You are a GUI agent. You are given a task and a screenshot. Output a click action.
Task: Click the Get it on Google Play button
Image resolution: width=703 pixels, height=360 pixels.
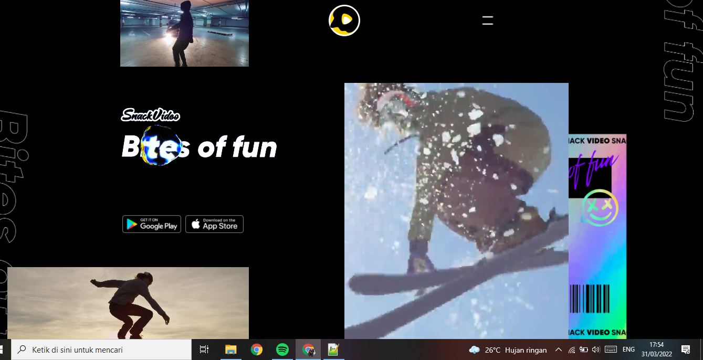point(152,224)
